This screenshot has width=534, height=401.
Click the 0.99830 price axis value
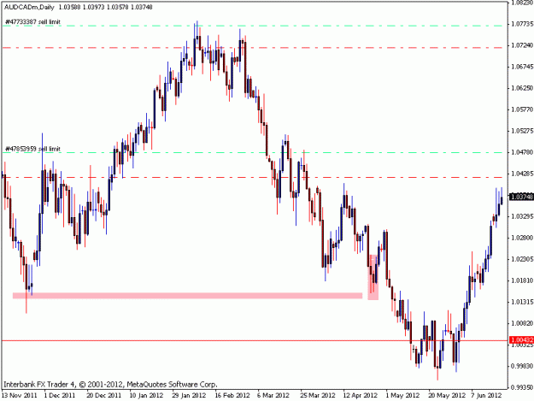coord(522,366)
